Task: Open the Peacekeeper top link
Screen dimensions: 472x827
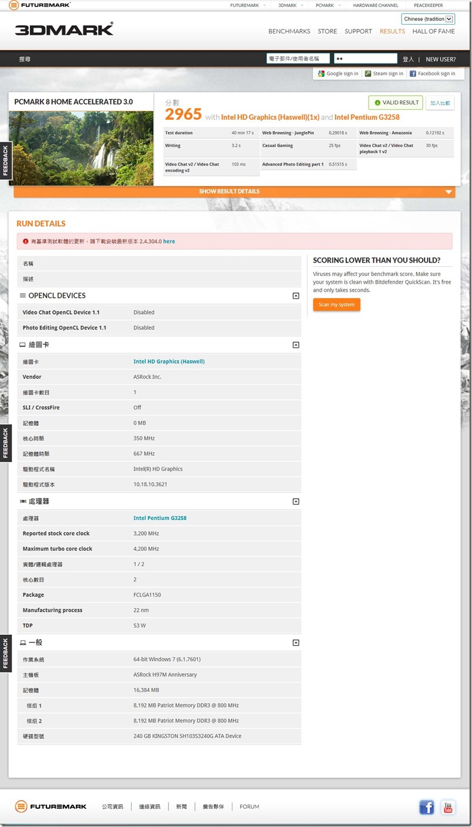Action: click(x=428, y=5)
